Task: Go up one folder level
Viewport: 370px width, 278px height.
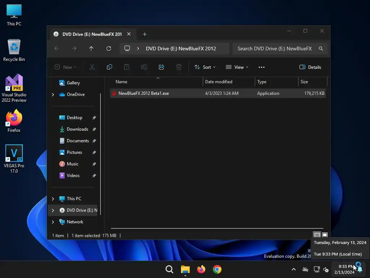Action: coord(91,49)
